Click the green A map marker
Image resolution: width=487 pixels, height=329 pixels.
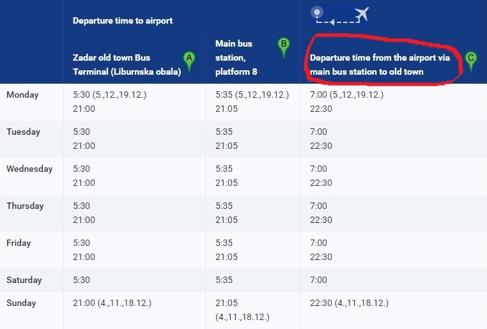pos(189,59)
